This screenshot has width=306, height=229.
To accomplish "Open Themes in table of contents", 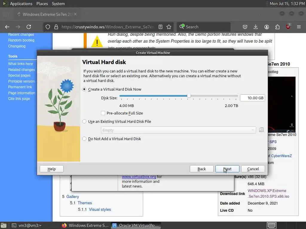I will coord(85,203).
